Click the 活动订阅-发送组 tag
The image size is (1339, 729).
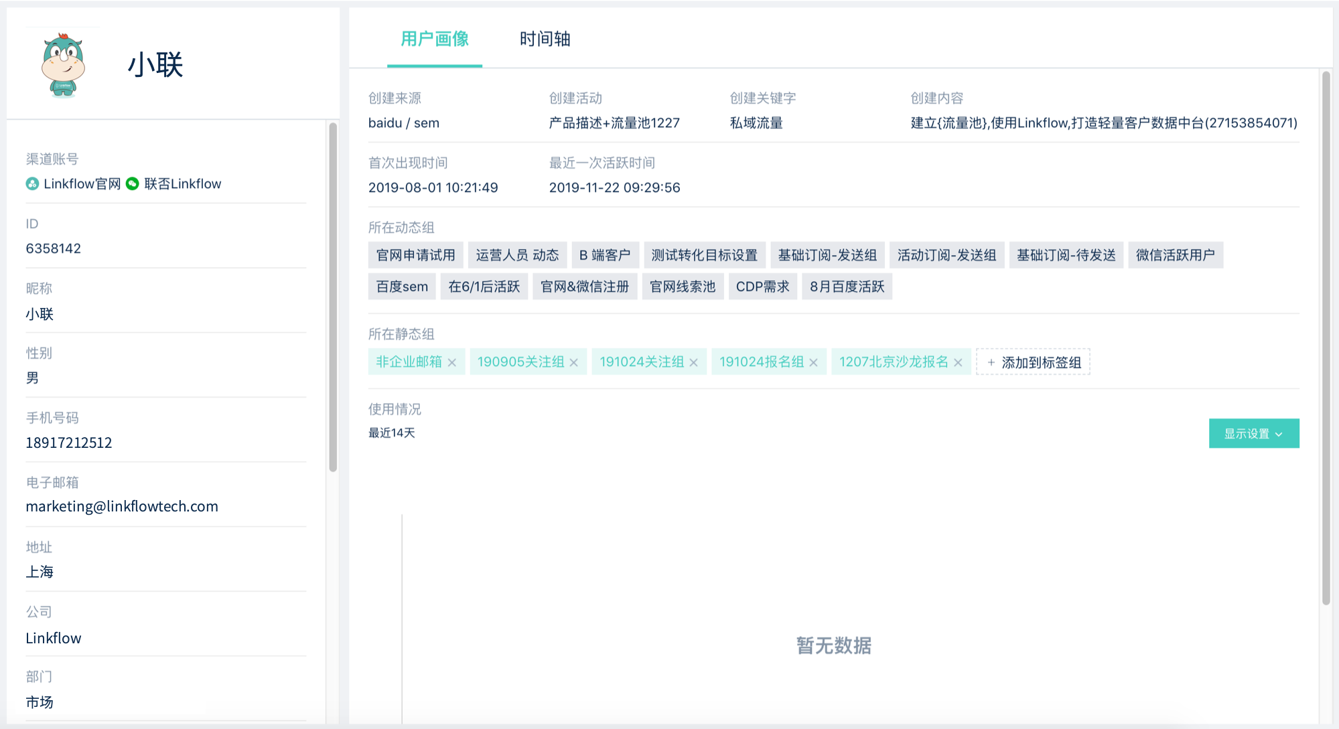click(x=946, y=255)
